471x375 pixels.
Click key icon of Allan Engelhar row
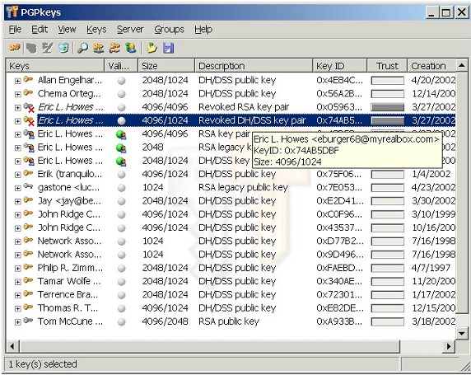click(28, 79)
